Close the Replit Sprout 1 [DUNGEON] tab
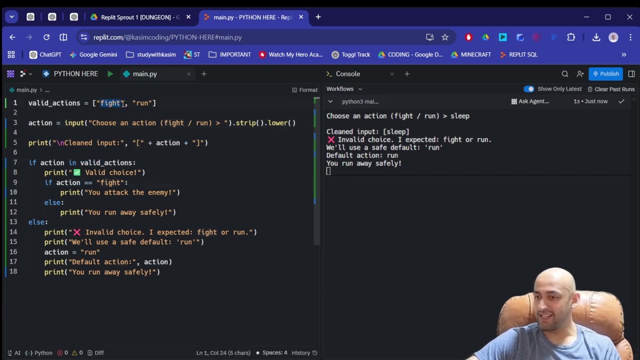 (188, 17)
